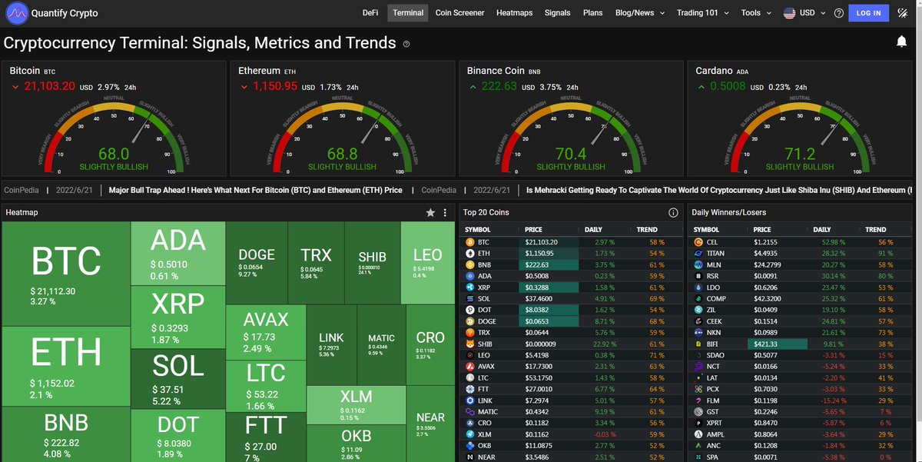922x462 pixels.
Task: Open the Heatmap panel kebab menu
Action: pos(444,212)
